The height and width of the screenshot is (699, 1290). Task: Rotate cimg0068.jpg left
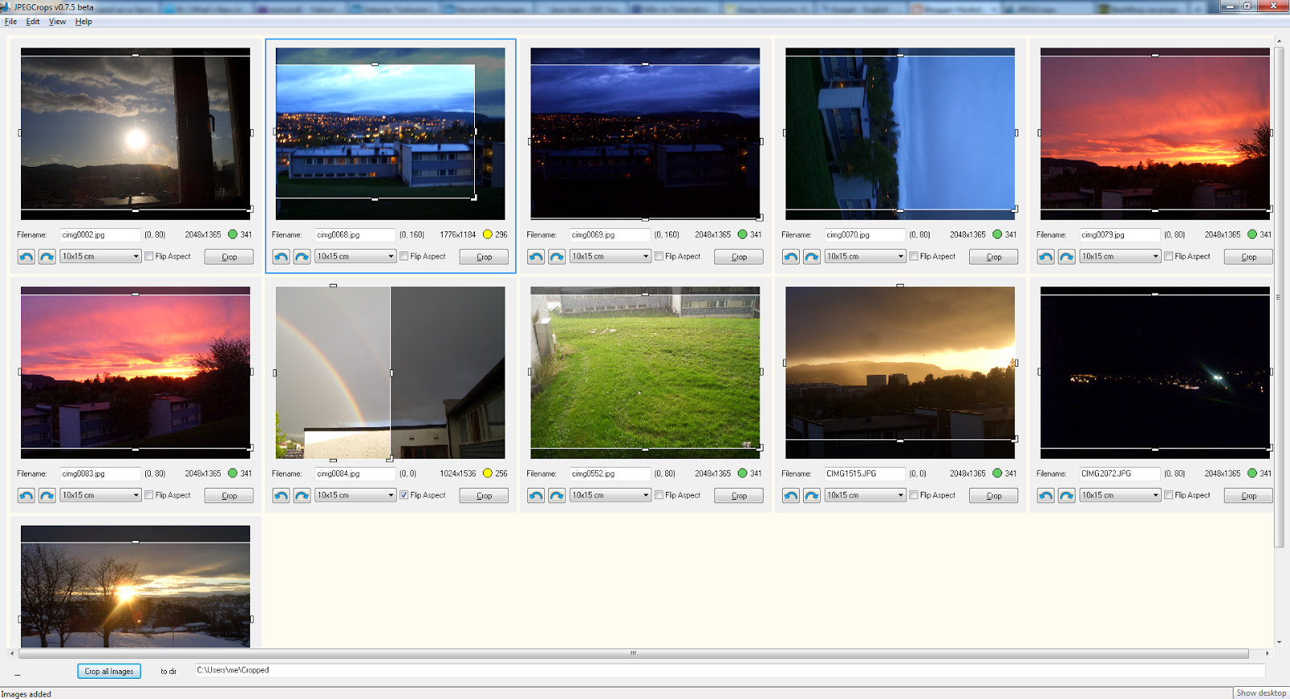(281, 256)
